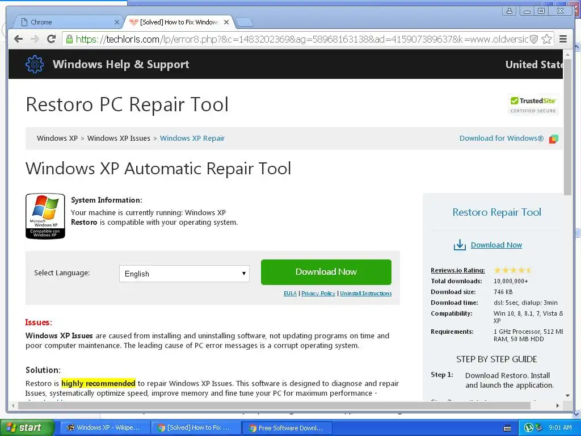Click the blue gear logo in header

tap(35, 64)
